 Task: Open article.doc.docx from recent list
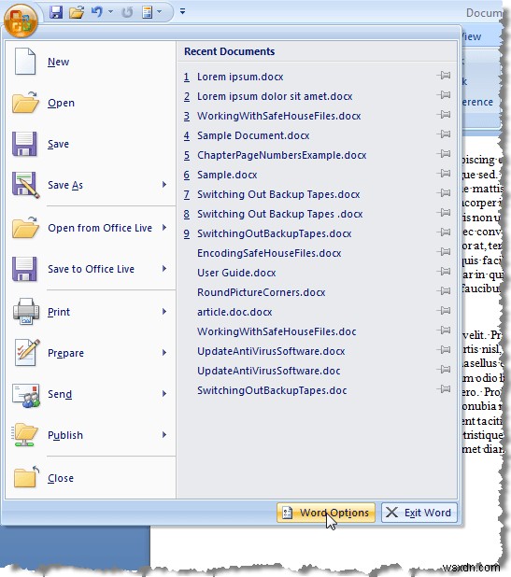[x=234, y=312]
